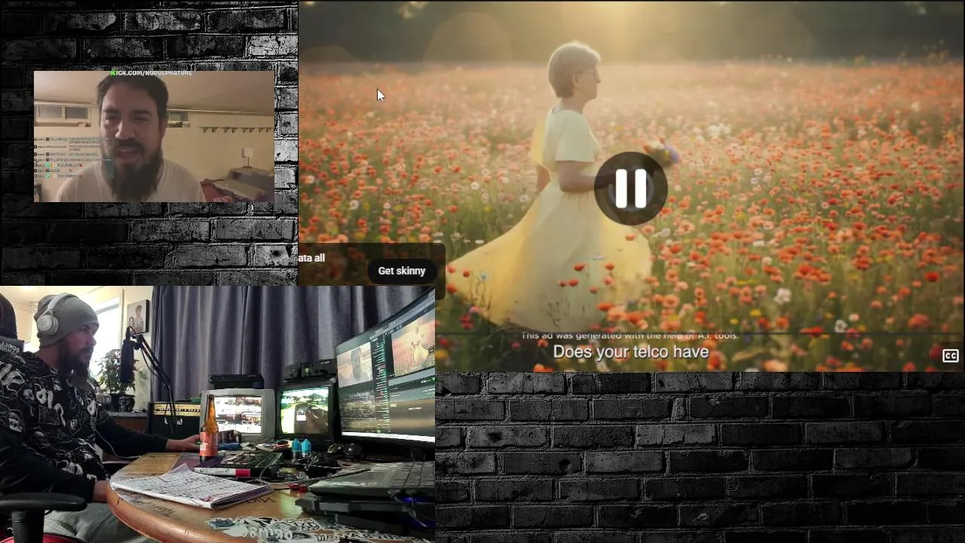Image resolution: width=965 pixels, height=543 pixels.
Task: Select the 'ata all' ad text
Action: coord(311,258)
